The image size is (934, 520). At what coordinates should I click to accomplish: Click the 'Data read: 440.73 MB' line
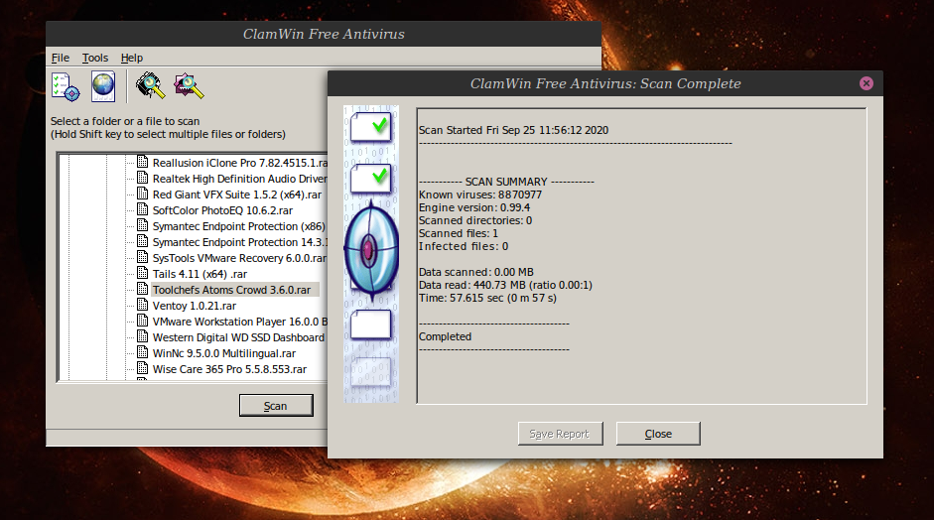pos(505,286)
